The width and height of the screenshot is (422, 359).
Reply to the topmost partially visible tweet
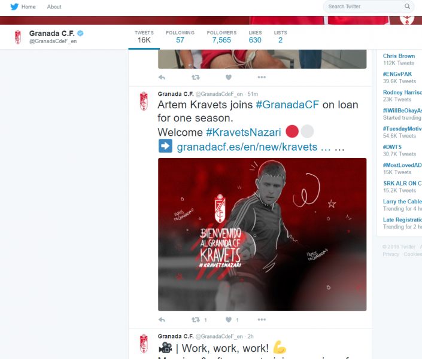162,77
